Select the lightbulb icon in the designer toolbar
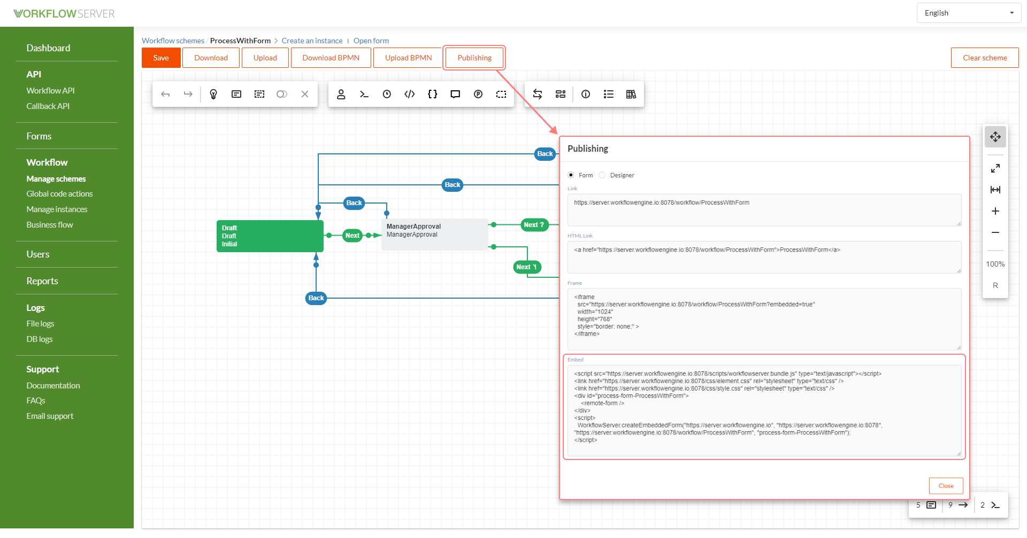The height and width of the screenshot is (538, 1027). click(213, 94)
